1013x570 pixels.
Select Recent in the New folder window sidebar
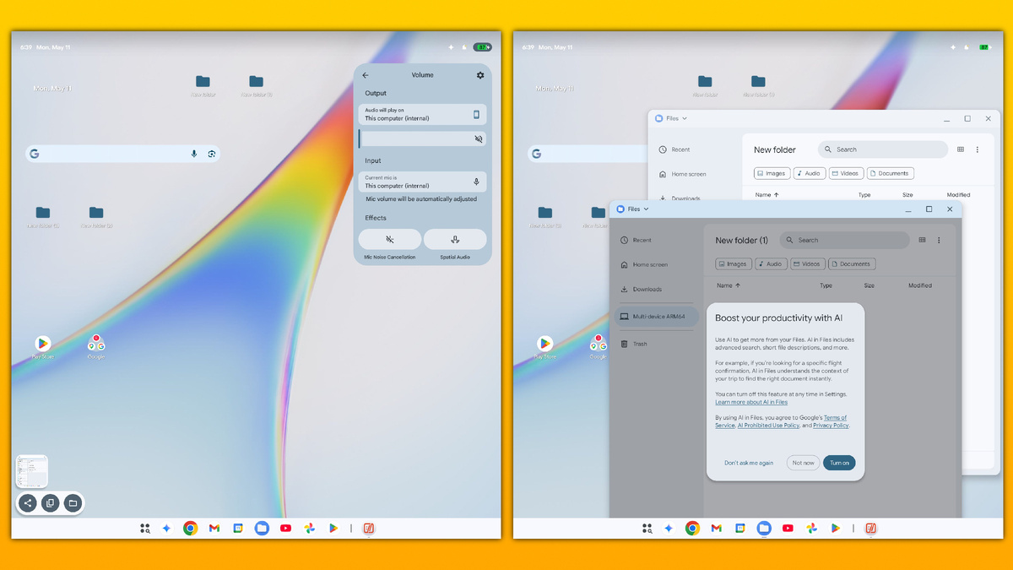675,149
